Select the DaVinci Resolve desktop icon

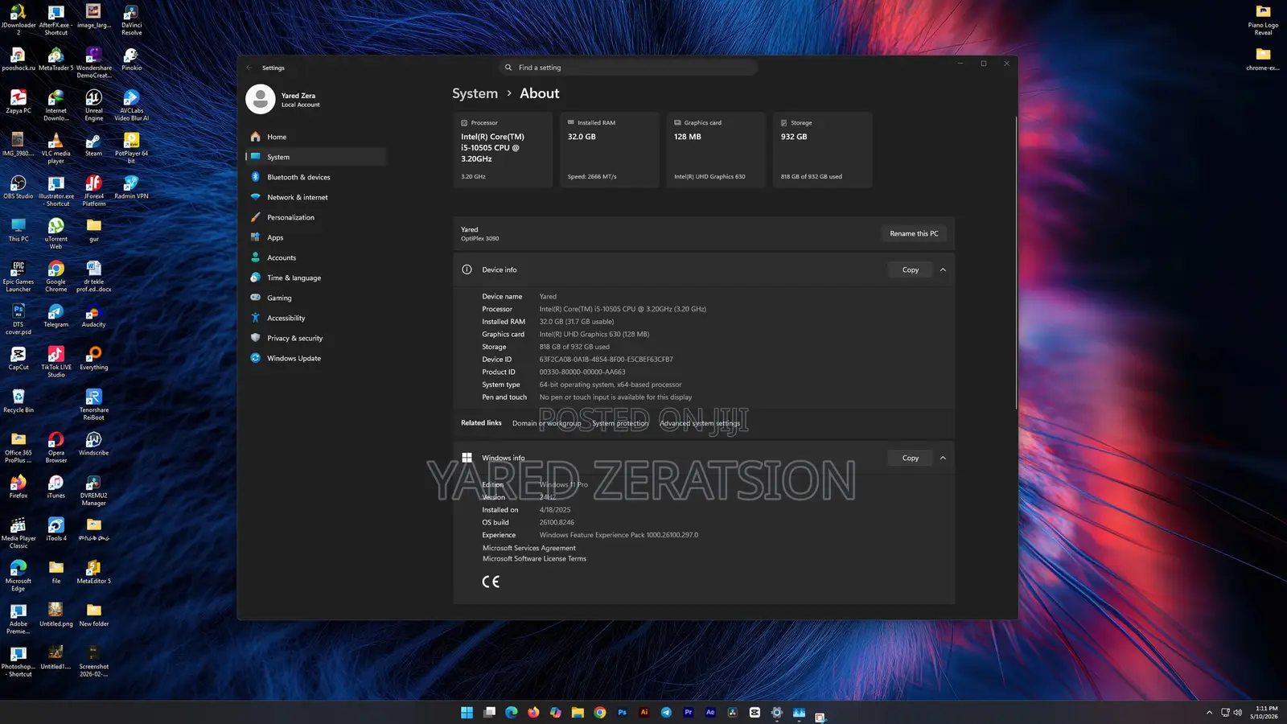131,20
